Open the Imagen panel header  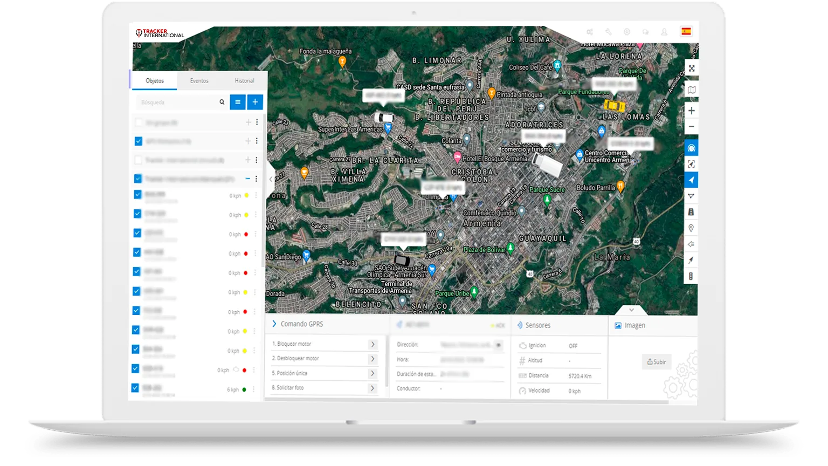click(x=653, y=325)
